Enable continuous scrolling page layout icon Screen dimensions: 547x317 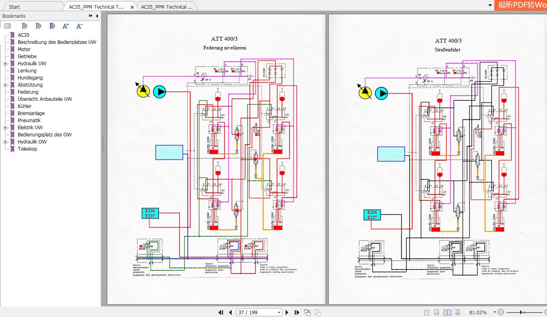point(437,312)
